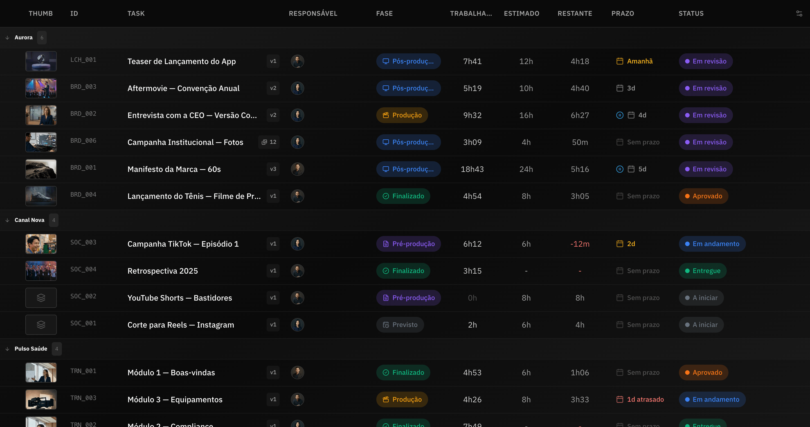Click the Sem prazo calendar for BRD_006
Image resolution: width=810 pixels, height=427 pixels.
619,142
